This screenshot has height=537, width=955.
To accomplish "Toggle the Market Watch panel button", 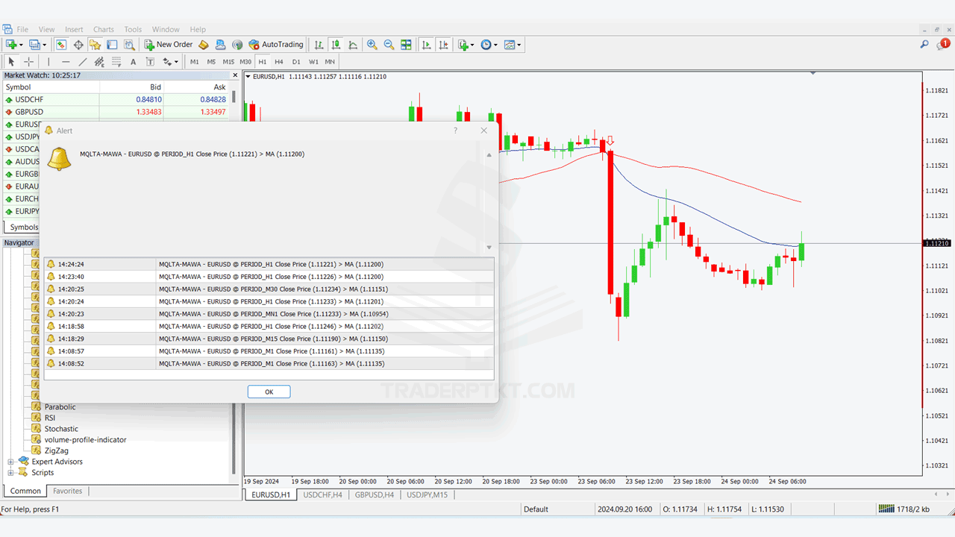I will [61, 45].
